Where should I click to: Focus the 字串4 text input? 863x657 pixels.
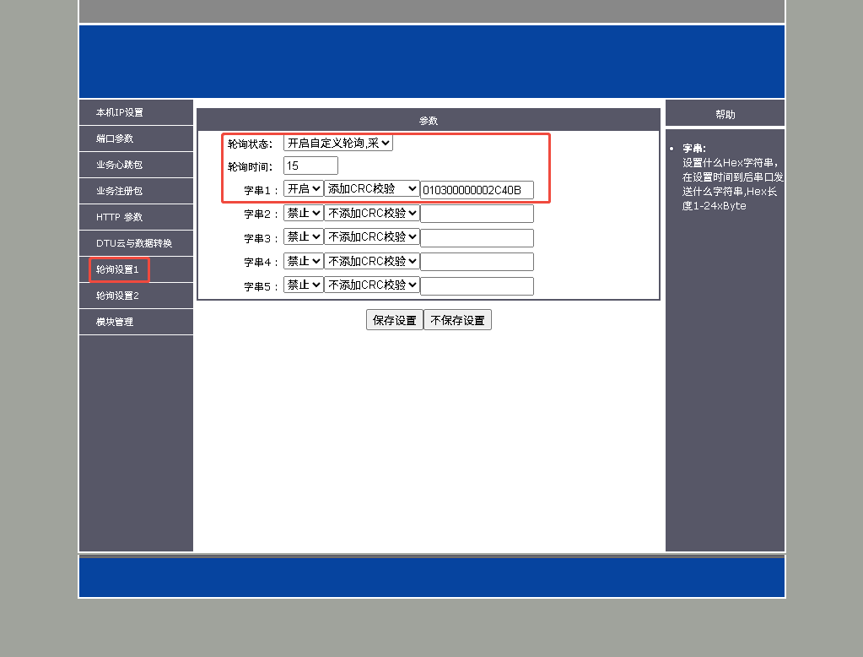(x=477, y=262)
